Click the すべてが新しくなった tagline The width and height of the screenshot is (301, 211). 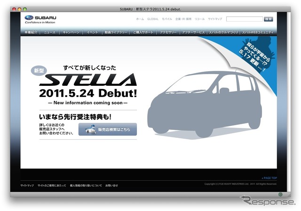[x=90, y=68]
